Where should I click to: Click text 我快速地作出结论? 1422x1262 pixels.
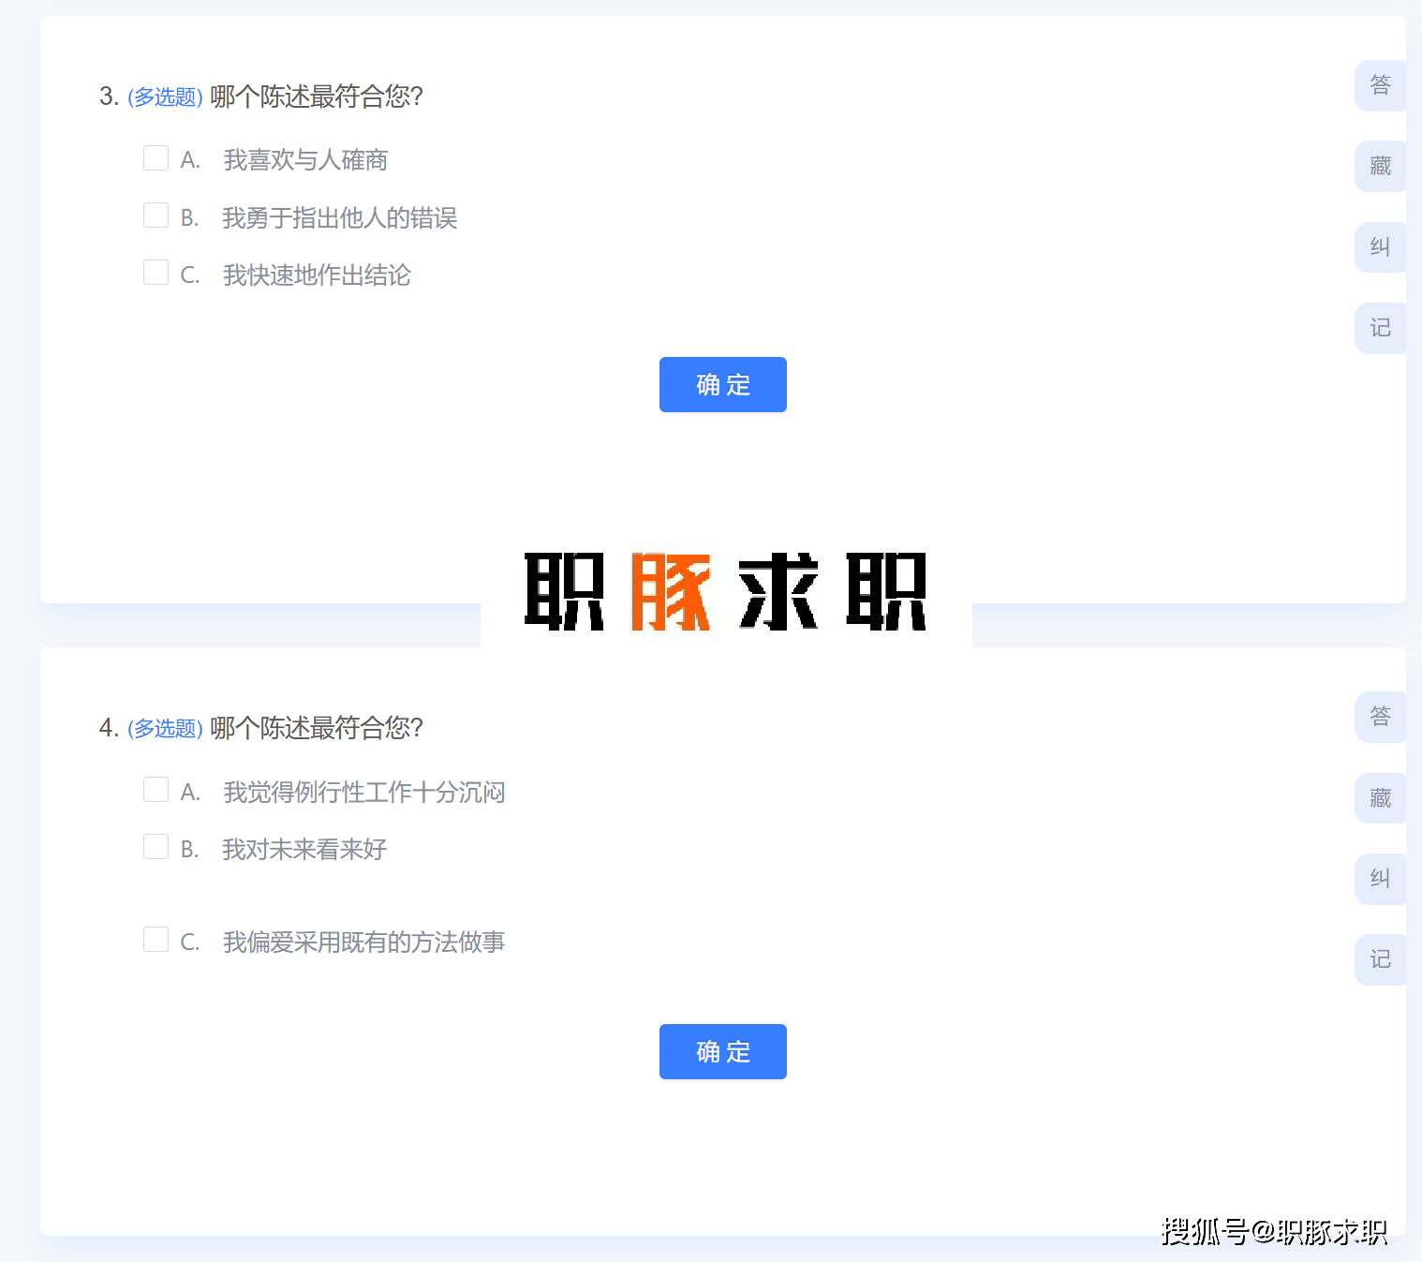tap(317, 275)
